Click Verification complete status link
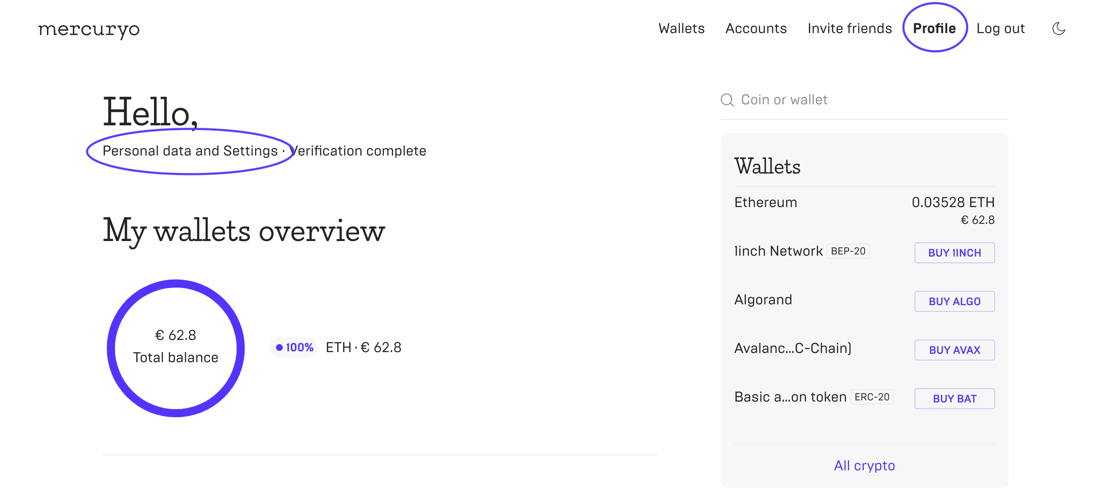The image size is (1100, 498). pyautogui.click(x=359, y=151)
